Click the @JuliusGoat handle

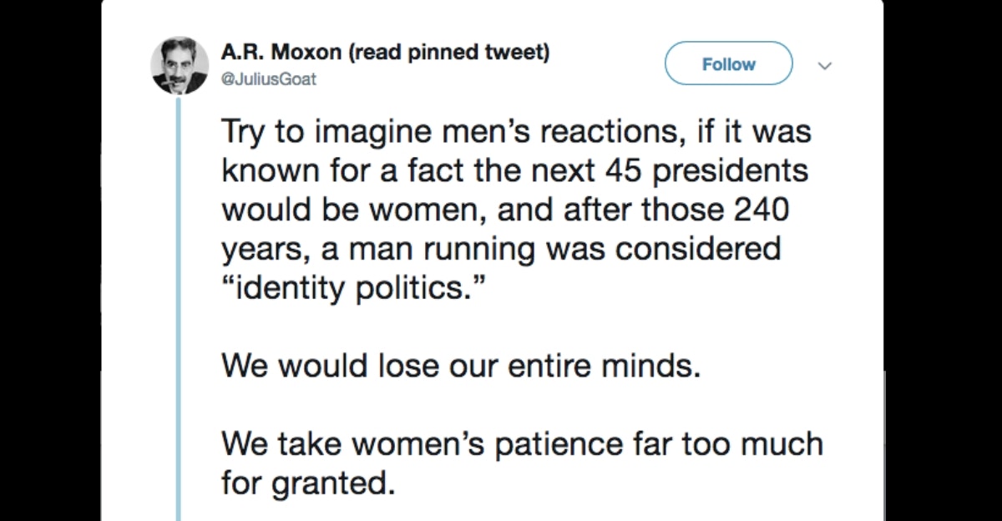269,79
